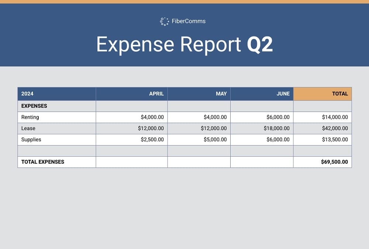Click the Supplies row label

(x=31, y=140)
